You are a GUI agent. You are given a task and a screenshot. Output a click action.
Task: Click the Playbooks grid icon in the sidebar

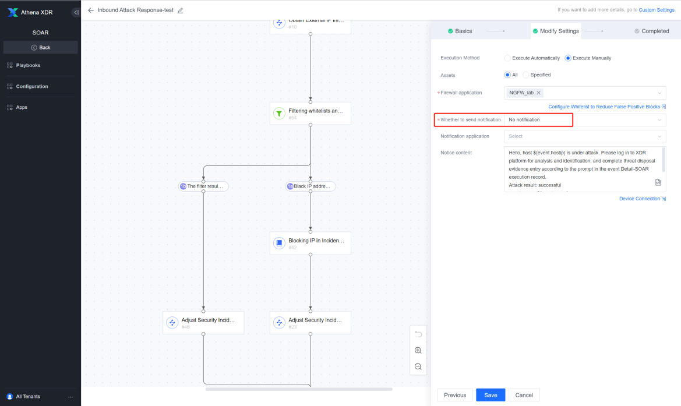pyautogui.click(x=9, y=65)
